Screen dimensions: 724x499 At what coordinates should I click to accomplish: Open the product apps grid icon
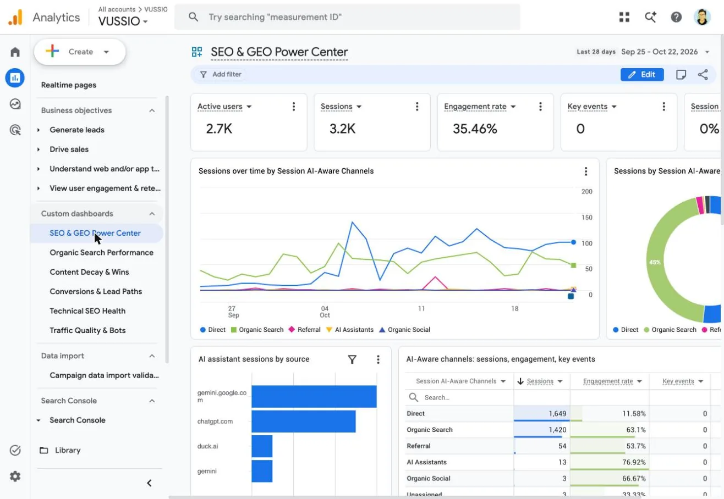[624, 17]
